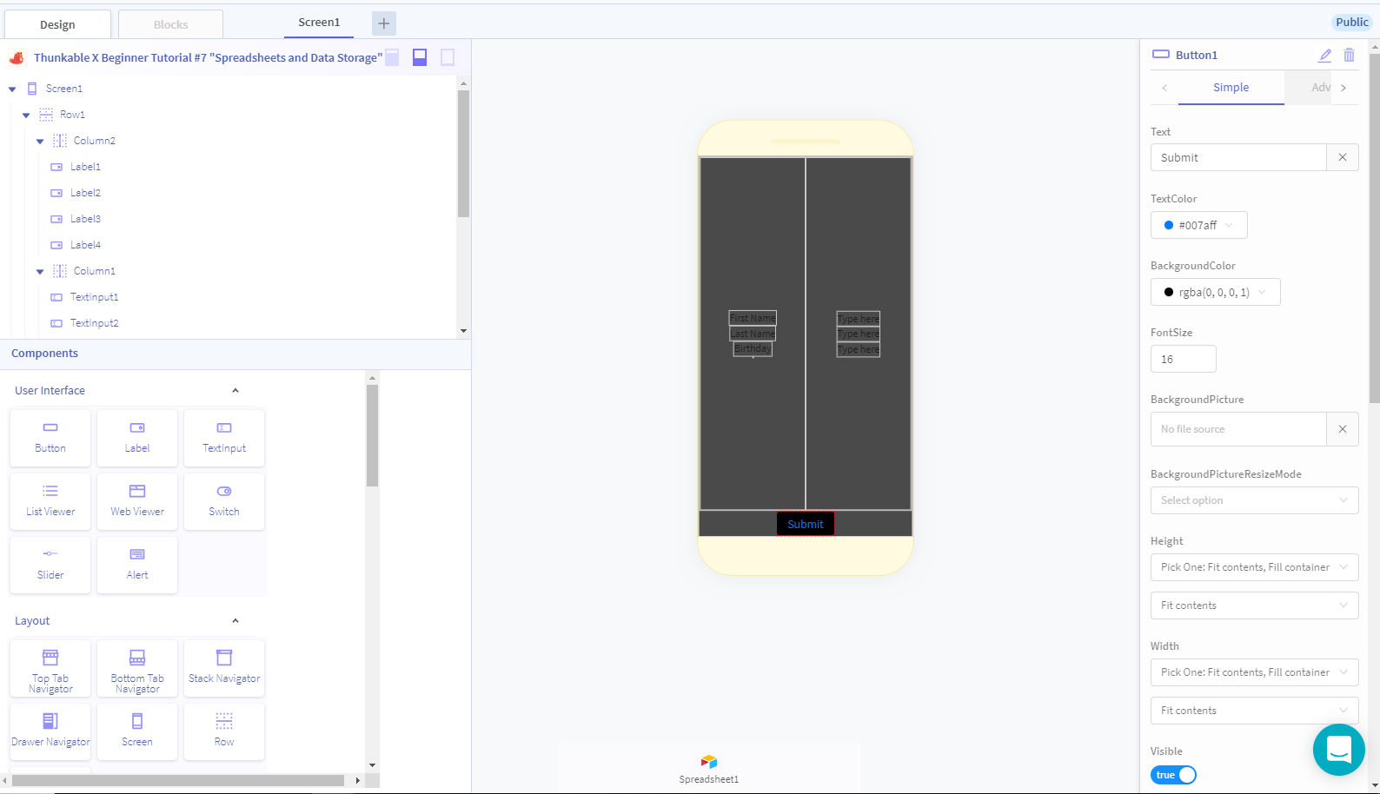The image size is (1380, 794).
Task: Select the Submit button on phone preview
Action: click(x=806, y=524)
